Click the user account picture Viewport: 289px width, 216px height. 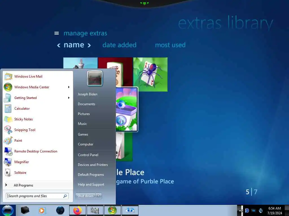point(95,78)
